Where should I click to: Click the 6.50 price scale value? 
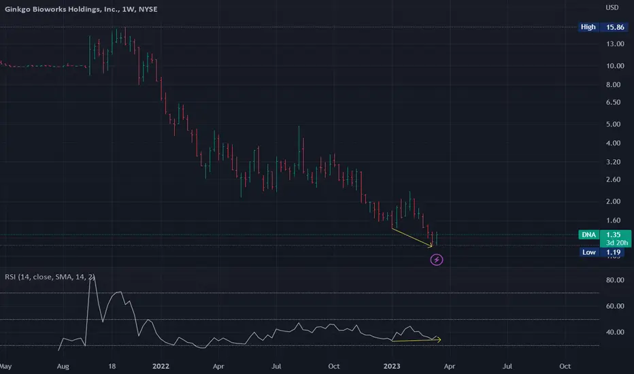click(613, 102)
